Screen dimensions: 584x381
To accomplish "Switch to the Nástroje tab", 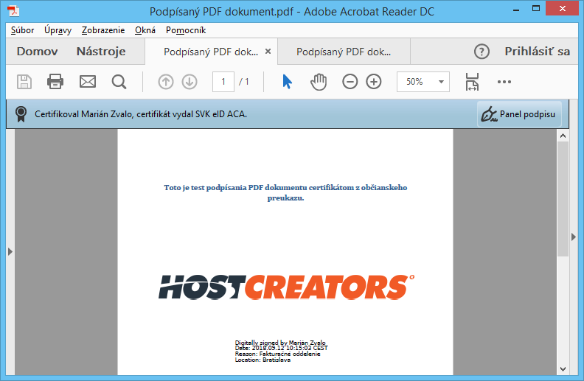I will click(101, 52).
